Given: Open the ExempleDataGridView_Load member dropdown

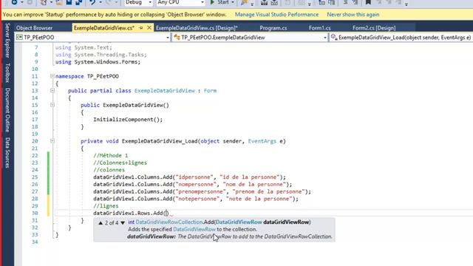Looking at the screenshot, I should tap(401, 38).
